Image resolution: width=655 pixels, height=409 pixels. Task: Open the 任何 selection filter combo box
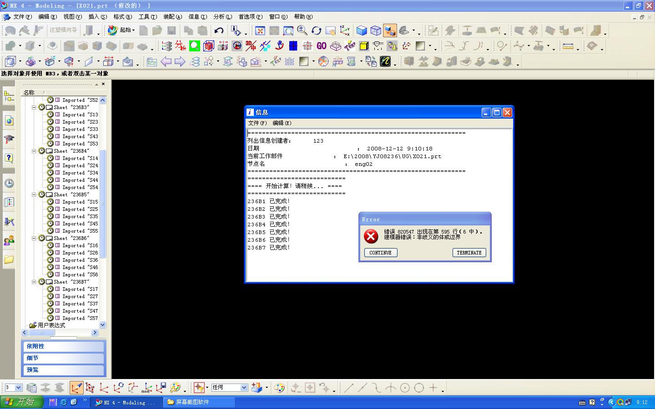[230, 388]
